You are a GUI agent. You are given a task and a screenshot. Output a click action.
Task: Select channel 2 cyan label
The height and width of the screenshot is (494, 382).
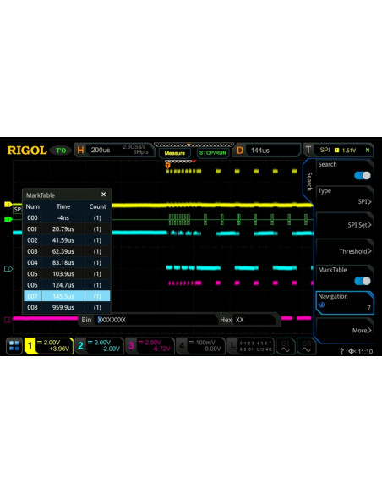100,346
